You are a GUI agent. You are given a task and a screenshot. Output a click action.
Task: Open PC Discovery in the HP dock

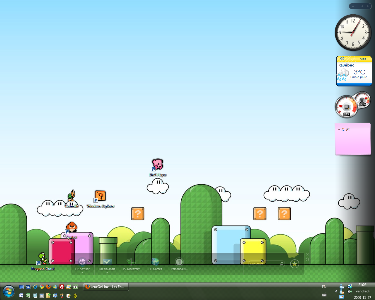click(131, 264)
